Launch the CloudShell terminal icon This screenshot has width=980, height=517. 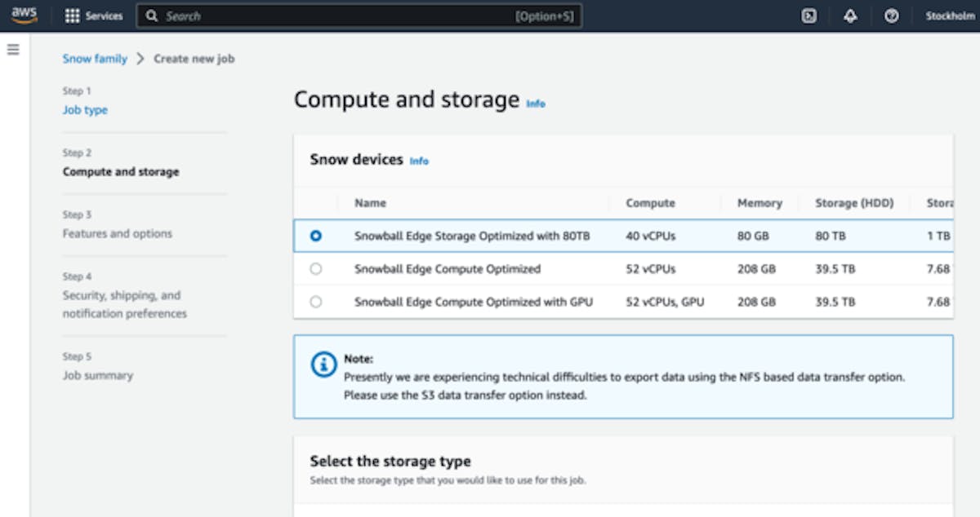[x=808, y=16]
